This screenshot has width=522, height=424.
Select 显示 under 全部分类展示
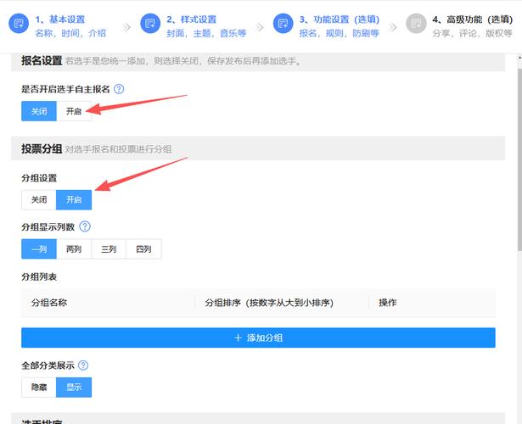click(74, 387)
